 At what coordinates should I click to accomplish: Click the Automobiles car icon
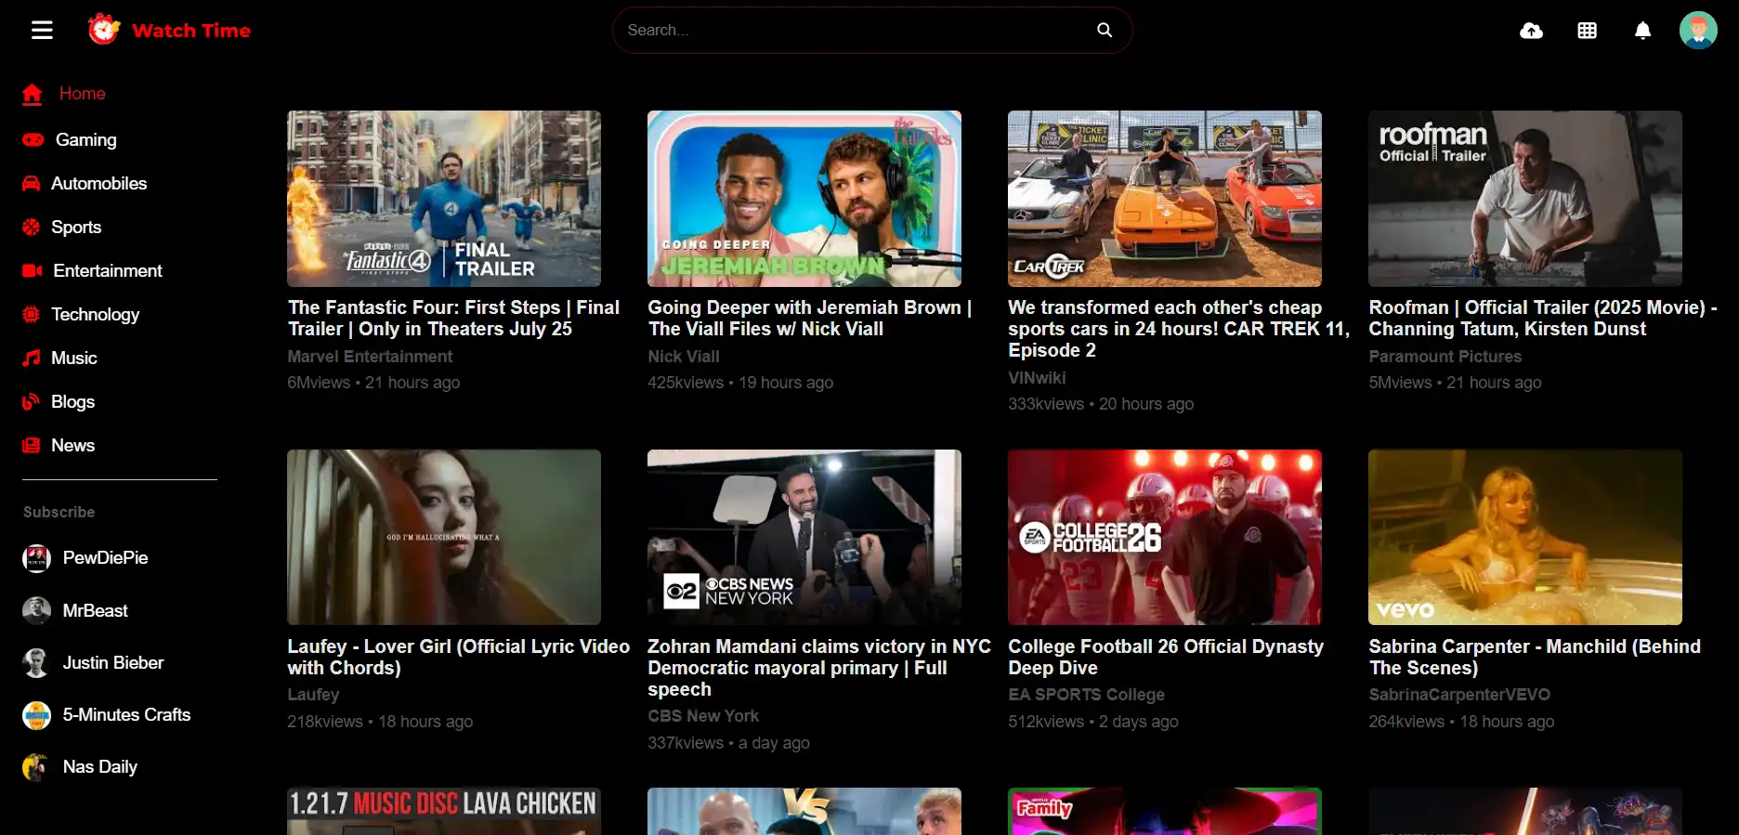(x=31, y=183)
